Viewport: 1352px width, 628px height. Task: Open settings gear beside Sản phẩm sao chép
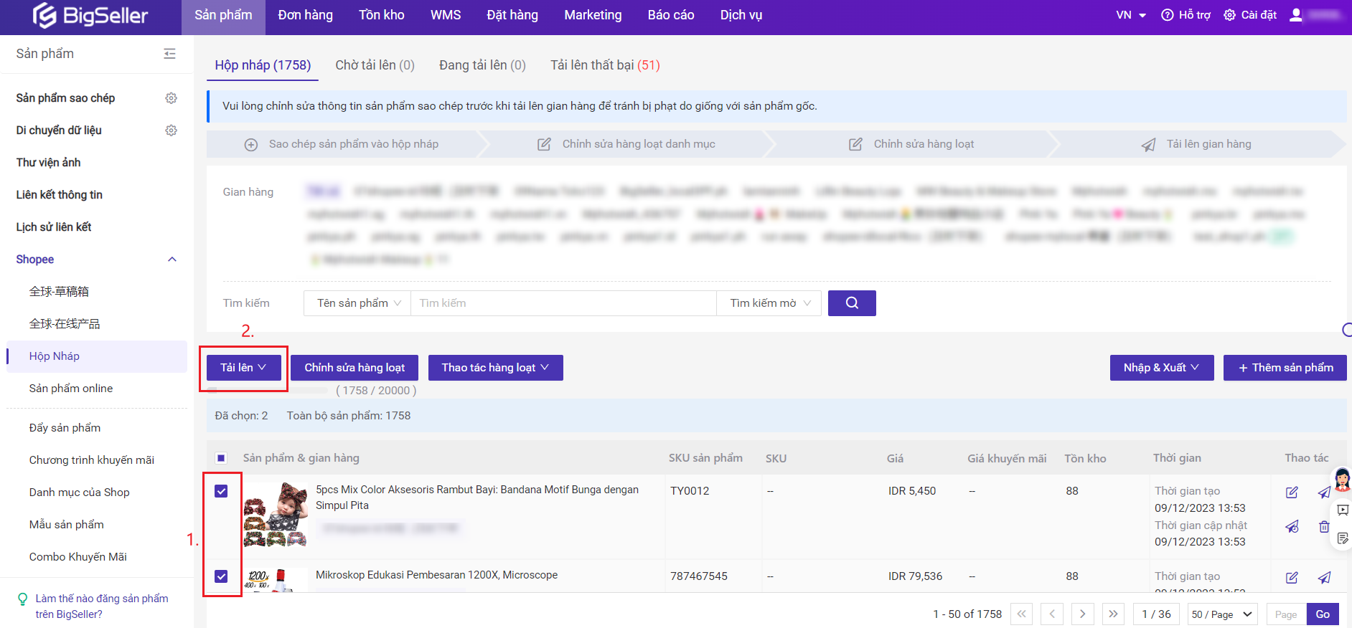(171, 98)
